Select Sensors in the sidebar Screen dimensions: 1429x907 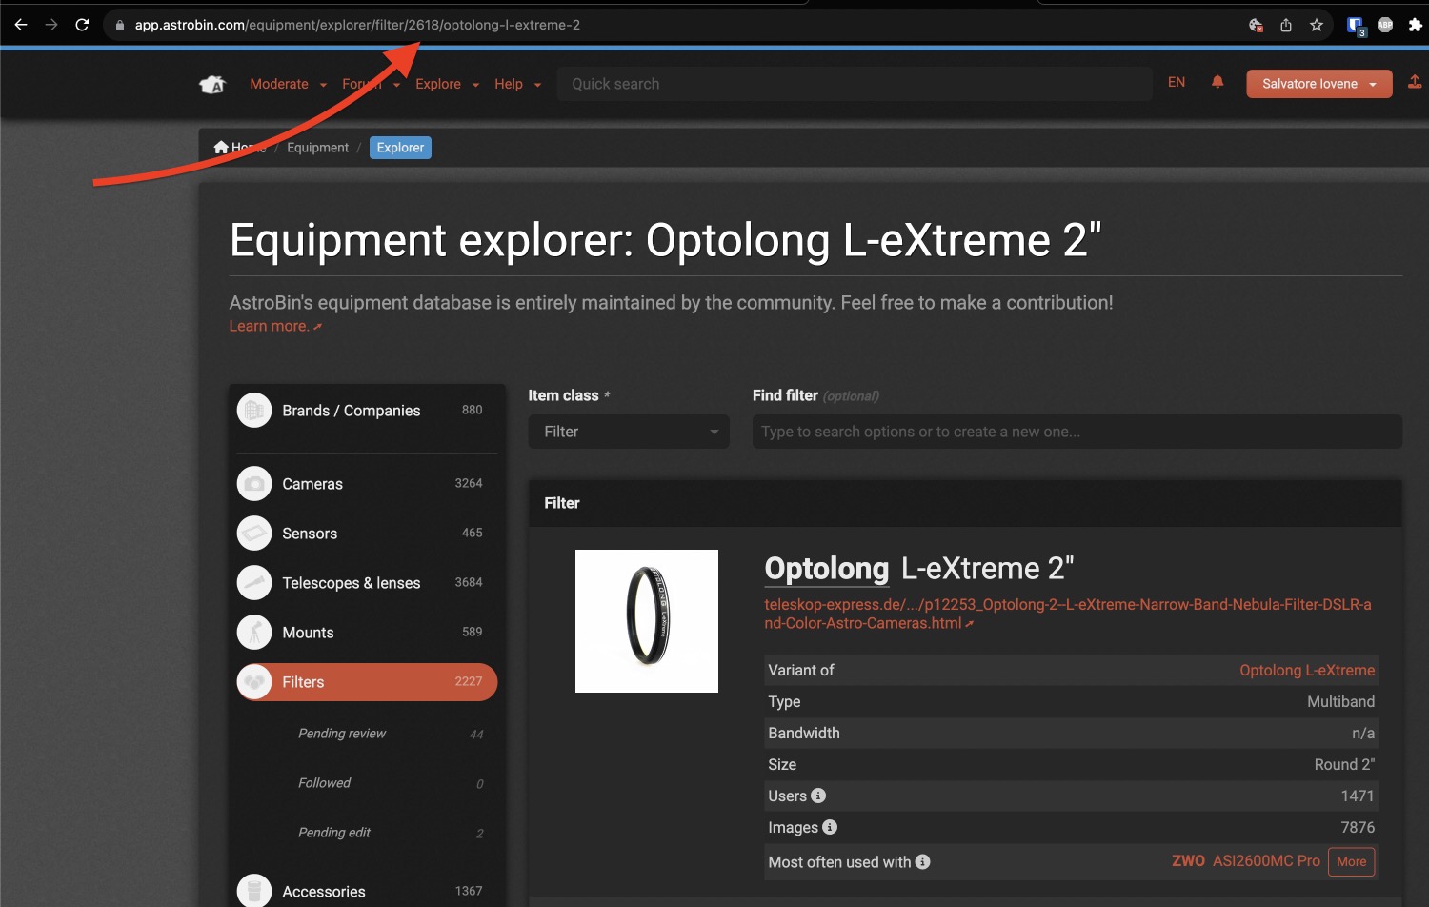pyautogui.click(x=367, y=534)
